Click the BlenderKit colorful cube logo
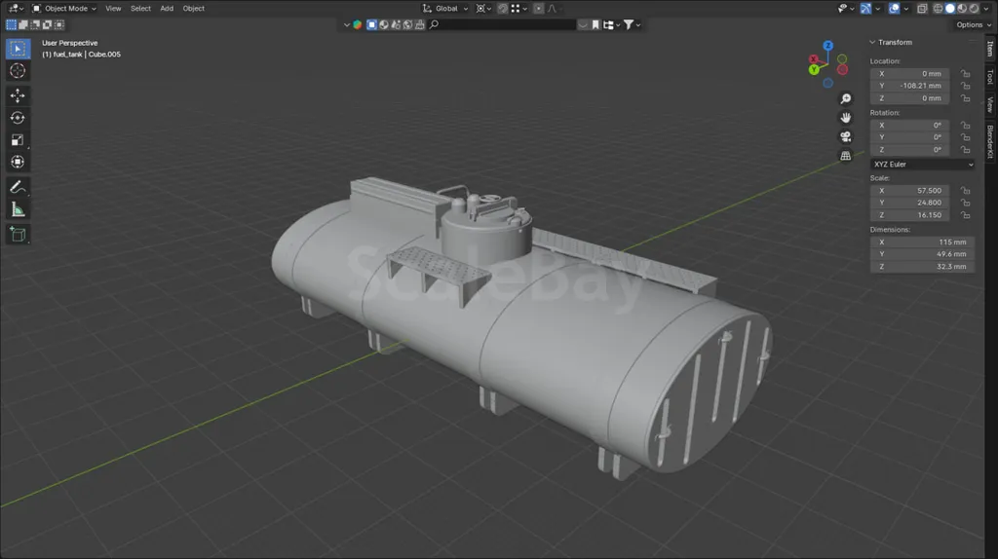Viewport: 998px width, 559px height. tap(358, 24)
